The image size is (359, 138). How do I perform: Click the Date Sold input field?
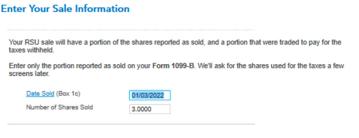point(150,95)
